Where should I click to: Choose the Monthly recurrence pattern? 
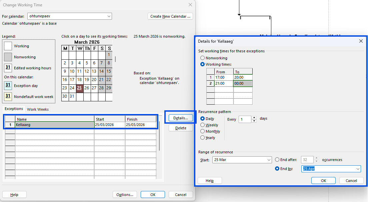pos(202,131)
